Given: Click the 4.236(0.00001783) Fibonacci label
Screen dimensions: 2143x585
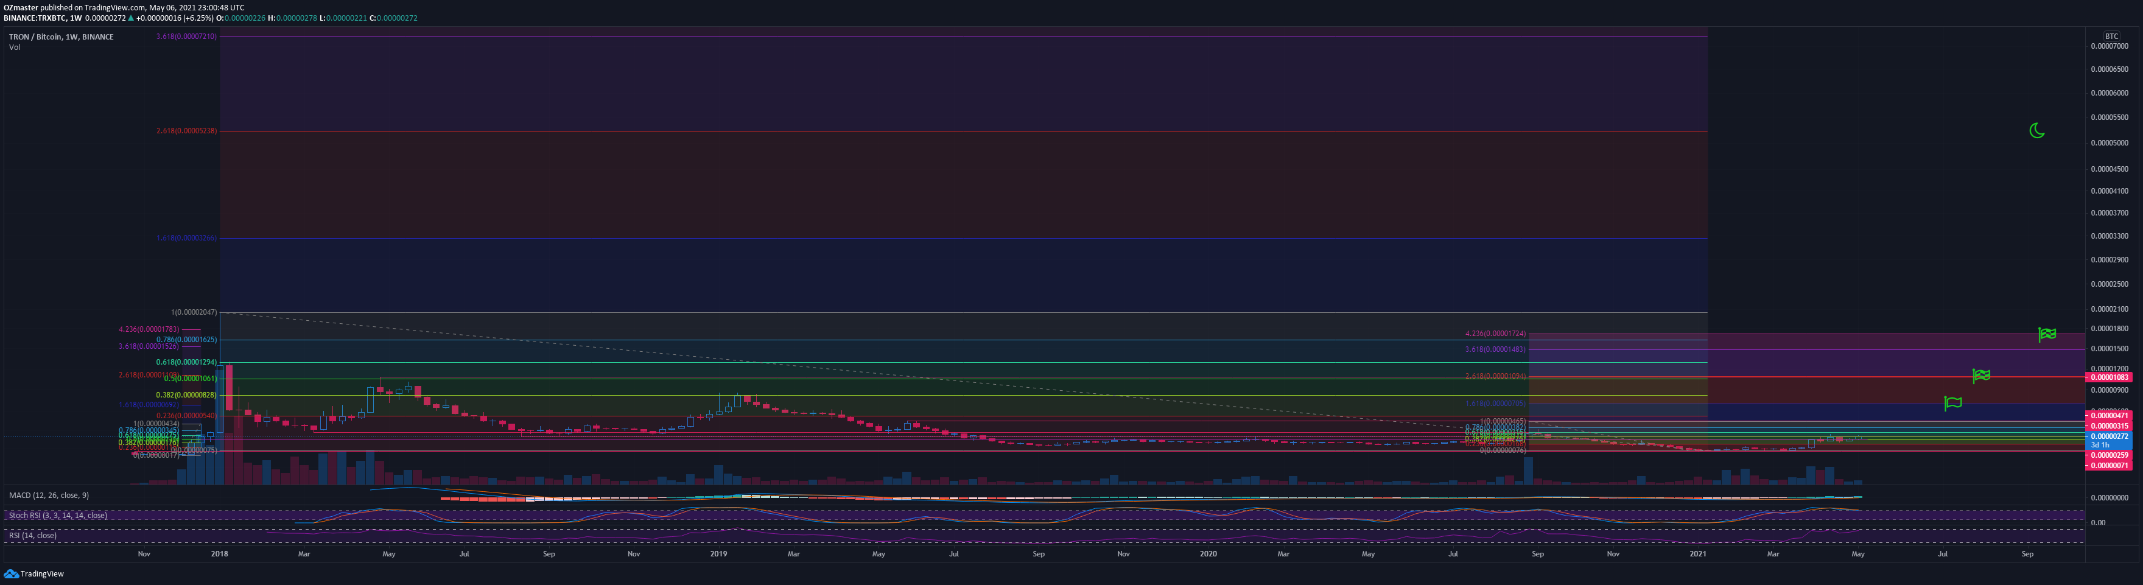Looking at the screenshot, I should click(149, 329).
